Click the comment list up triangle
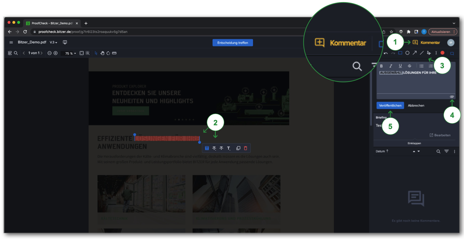The width and height of the screenshot is (464, 240). click(414, 151)
